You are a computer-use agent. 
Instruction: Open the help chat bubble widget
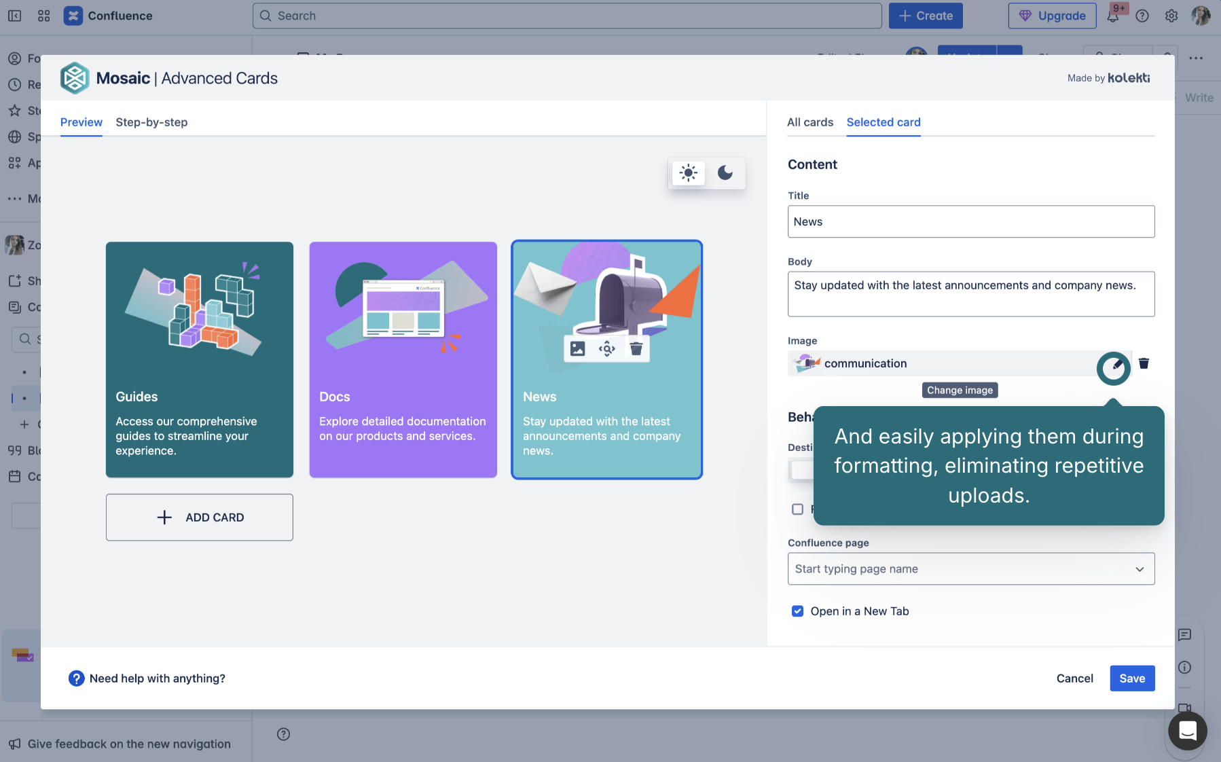pyautogui.click(x=1187, y=731)
